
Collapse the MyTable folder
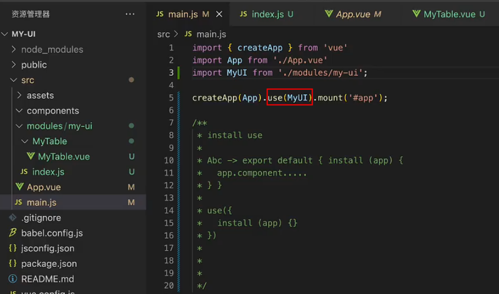(x=50, y=141)
